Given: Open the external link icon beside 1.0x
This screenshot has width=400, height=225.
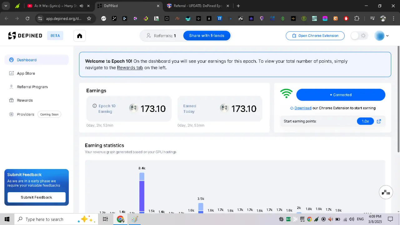Looking at the screenshot, I should [379, 121].
